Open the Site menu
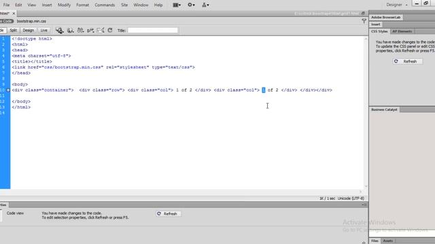The width and height of the screenshot is (435, 244). coord(124,5)
